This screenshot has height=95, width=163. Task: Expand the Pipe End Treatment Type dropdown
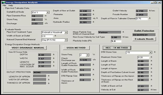click(66, 32)
